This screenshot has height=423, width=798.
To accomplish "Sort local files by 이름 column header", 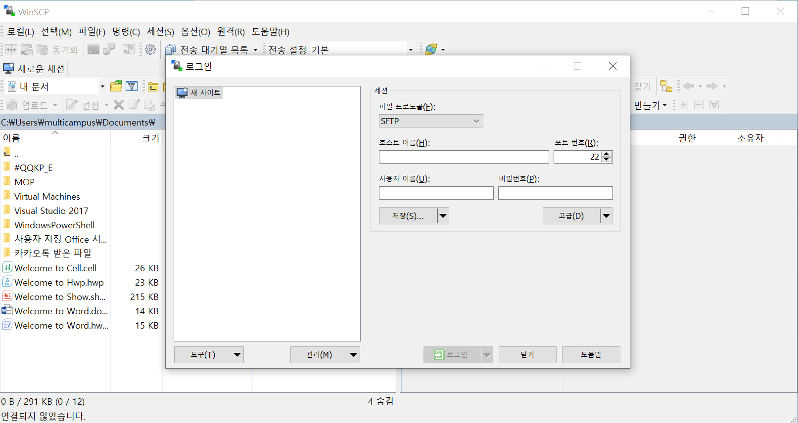I will tap(55, 138).
